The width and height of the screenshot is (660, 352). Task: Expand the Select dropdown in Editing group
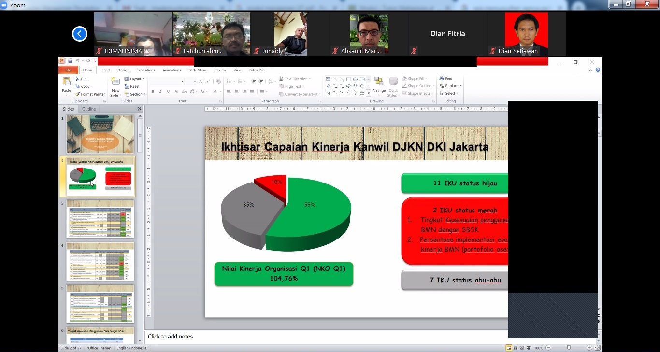pos(451,93)
